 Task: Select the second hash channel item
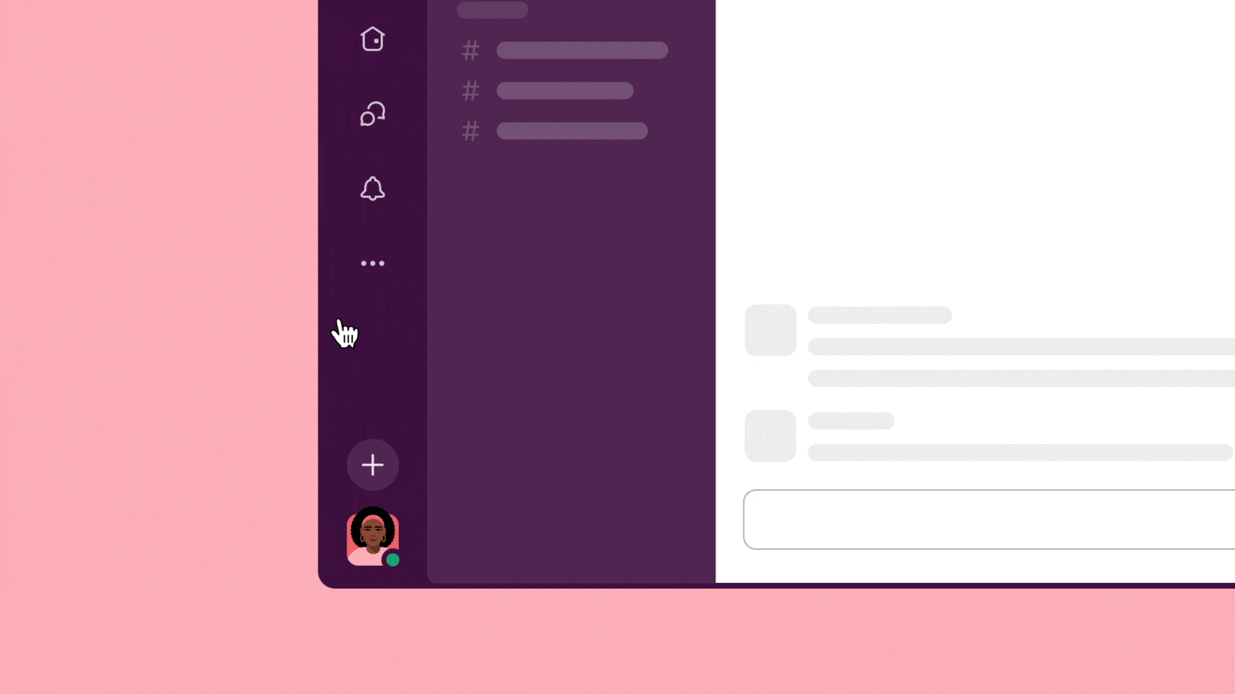click(564, 91)
